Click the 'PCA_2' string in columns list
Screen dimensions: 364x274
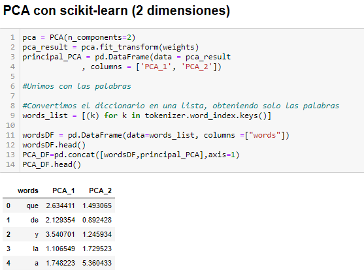tap(197, 67)
